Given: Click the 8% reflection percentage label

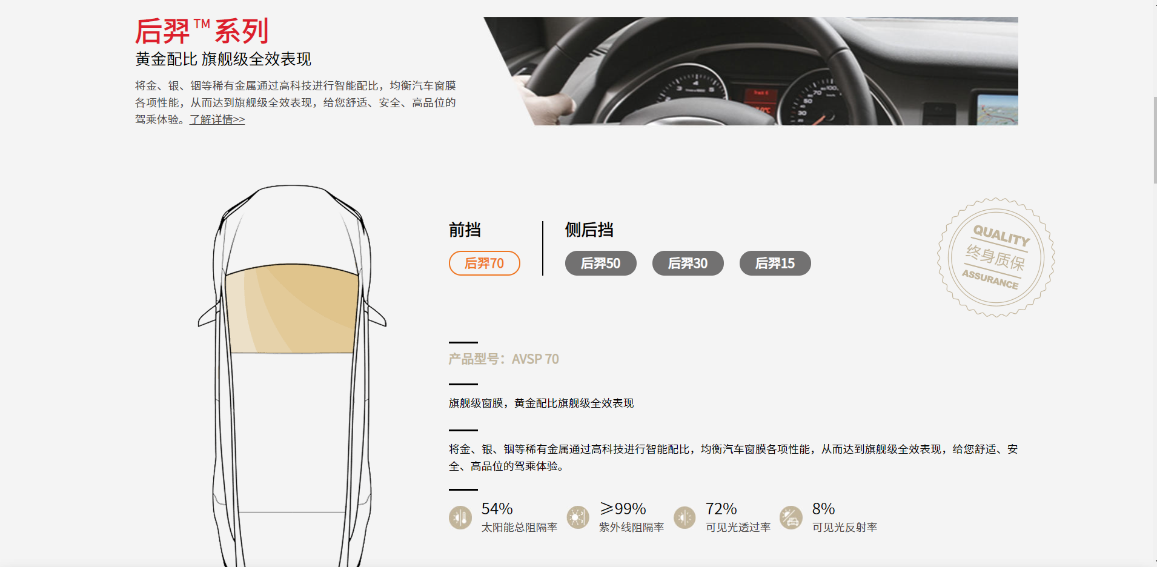Looking at the screenshot, I should [821, 509].
